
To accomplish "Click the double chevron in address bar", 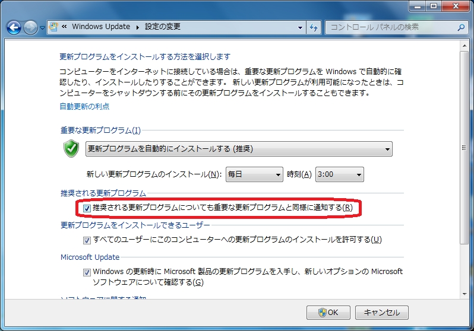I will tap(64, 27).
